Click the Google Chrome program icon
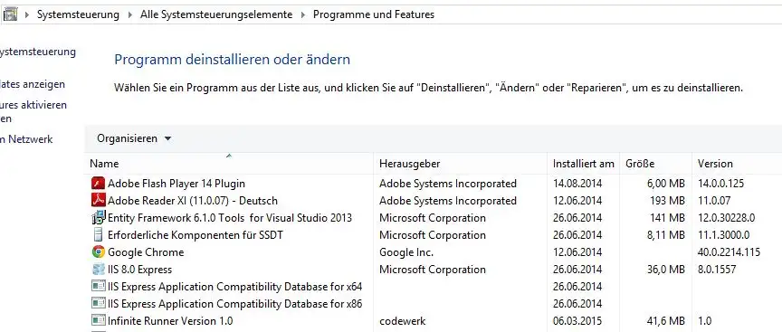This screenshot has height=332, width=782. [x=99, y=251]
